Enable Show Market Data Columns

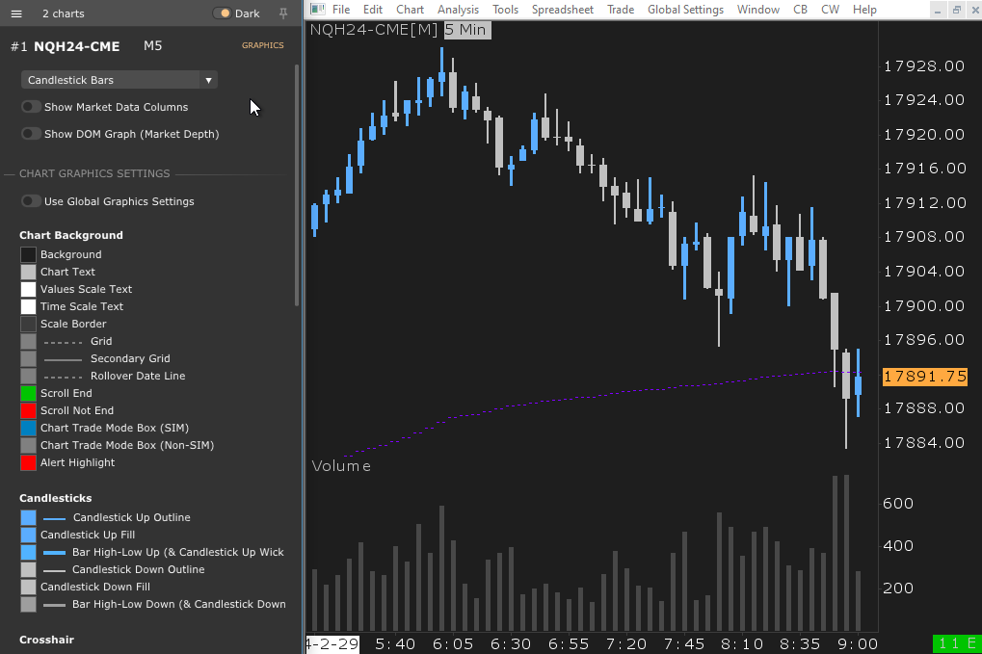pos(29,108)
